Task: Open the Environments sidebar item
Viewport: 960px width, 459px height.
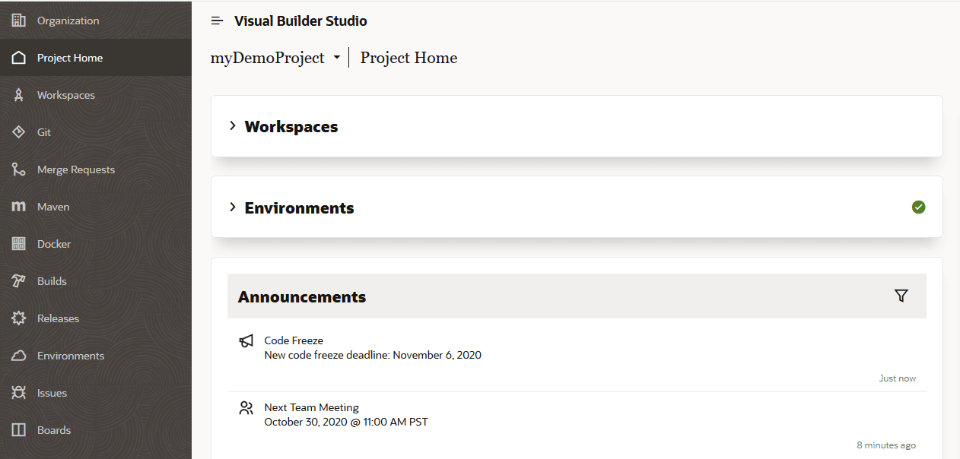Action: (70, 356)
